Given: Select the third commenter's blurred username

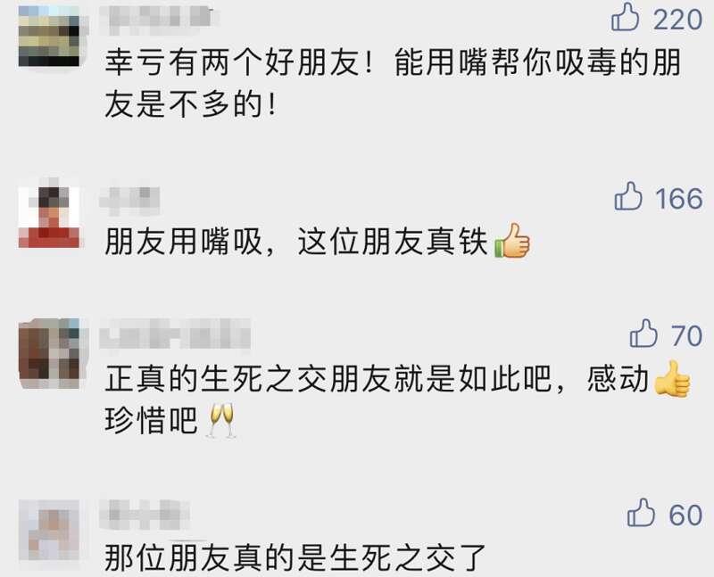Looking at the screenshot, I should tap(175, 334).
